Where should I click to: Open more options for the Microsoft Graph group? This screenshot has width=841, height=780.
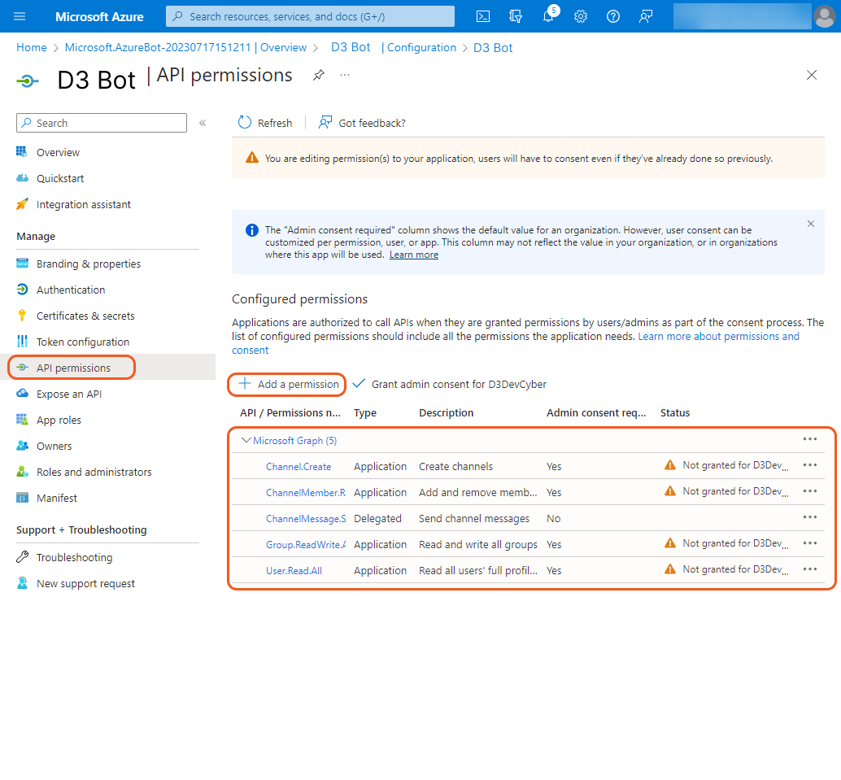click(x=810, y=439)
